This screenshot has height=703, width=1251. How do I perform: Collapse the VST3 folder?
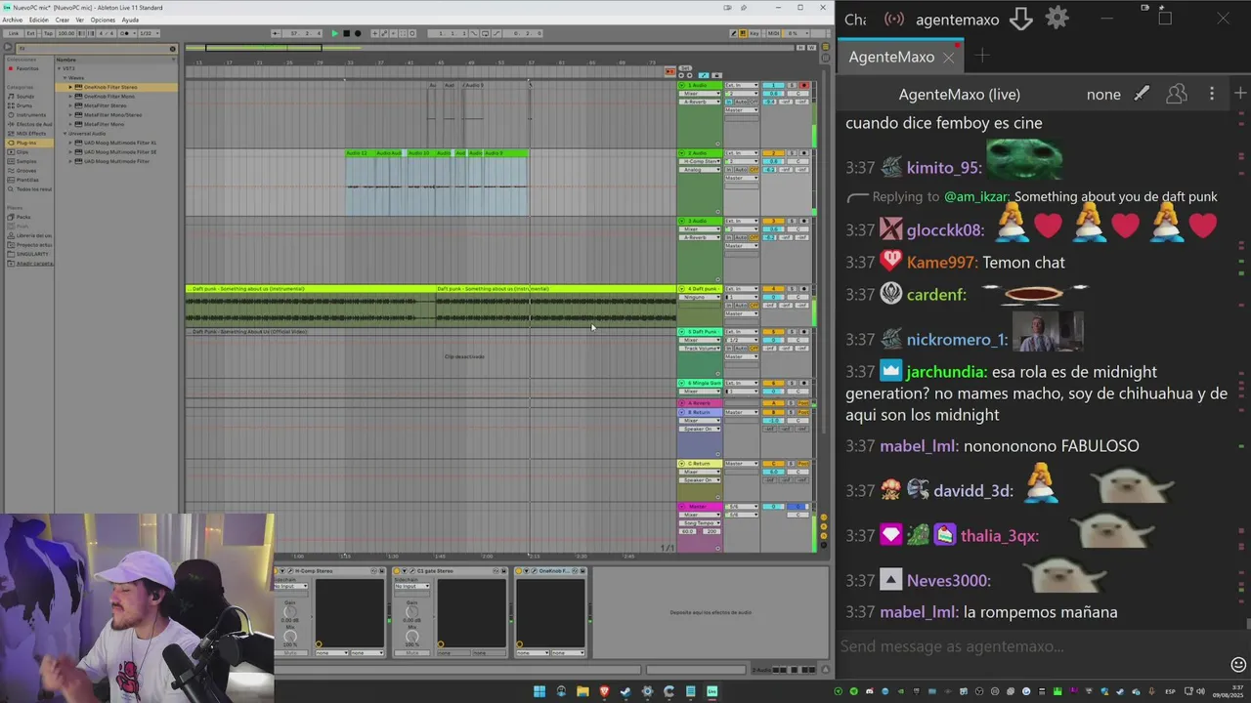coord(59,68)
